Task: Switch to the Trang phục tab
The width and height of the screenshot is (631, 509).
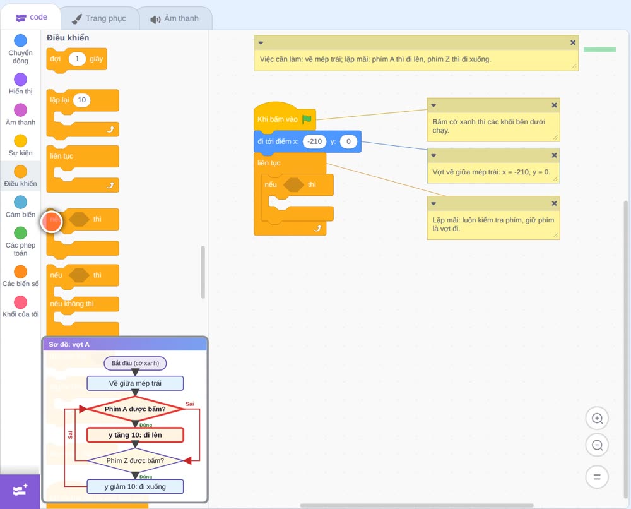Action: pyautogui.click(x=99, y=18)
